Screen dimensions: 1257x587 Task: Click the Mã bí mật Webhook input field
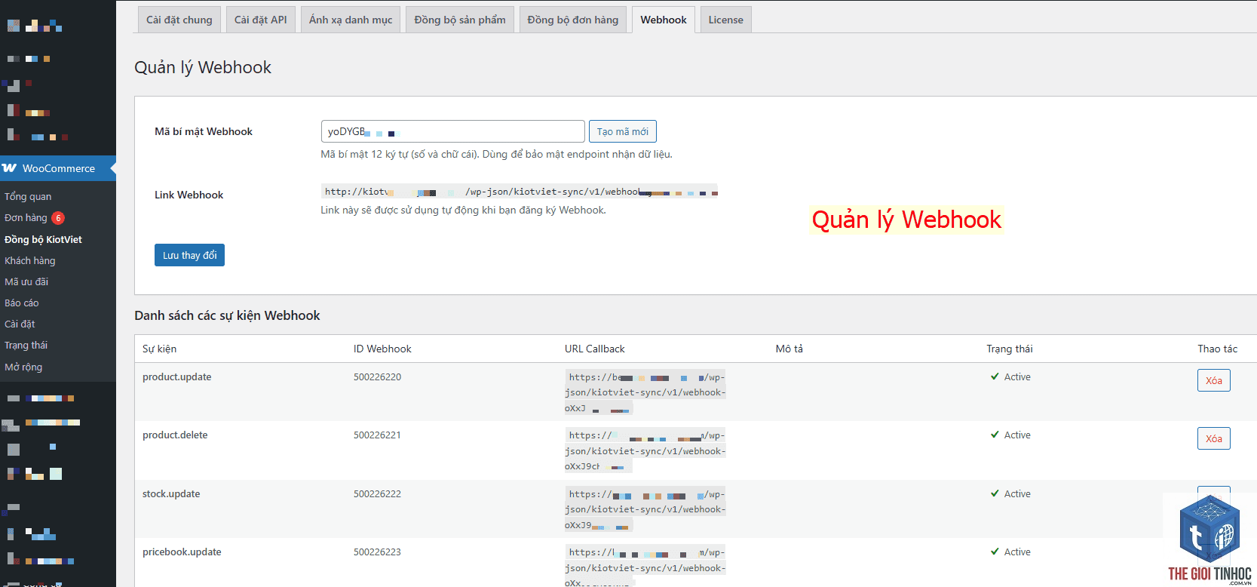tap(452, 131)
